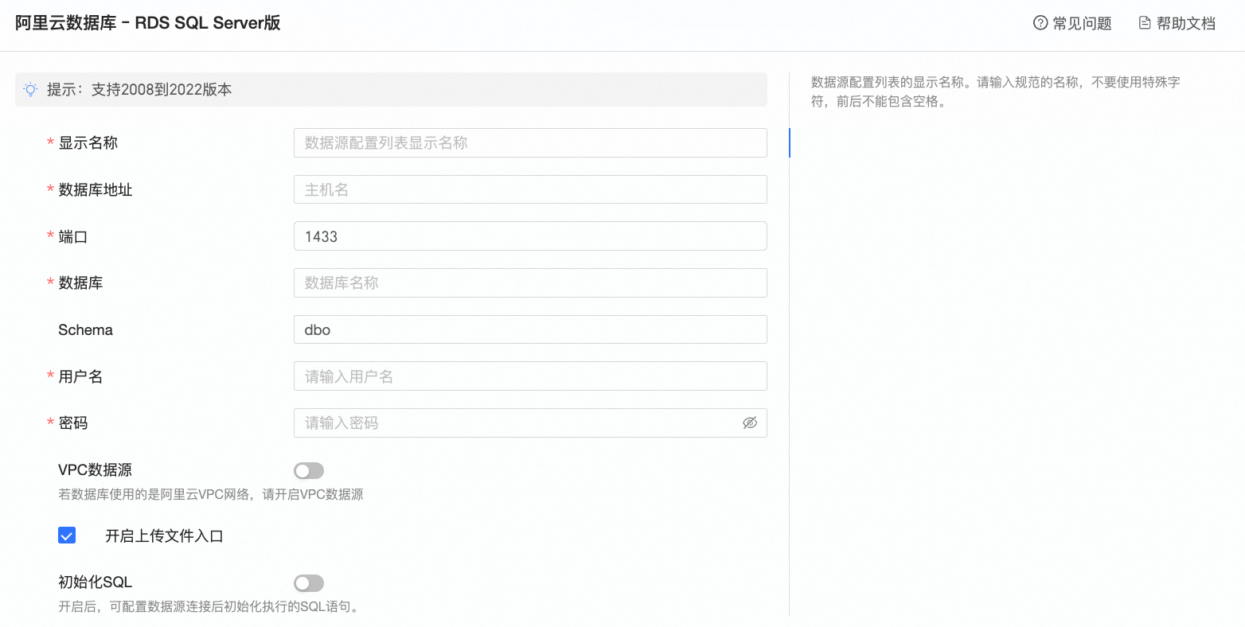
Task: Click the 用户名 field label
Action: (x=80, y=376)
